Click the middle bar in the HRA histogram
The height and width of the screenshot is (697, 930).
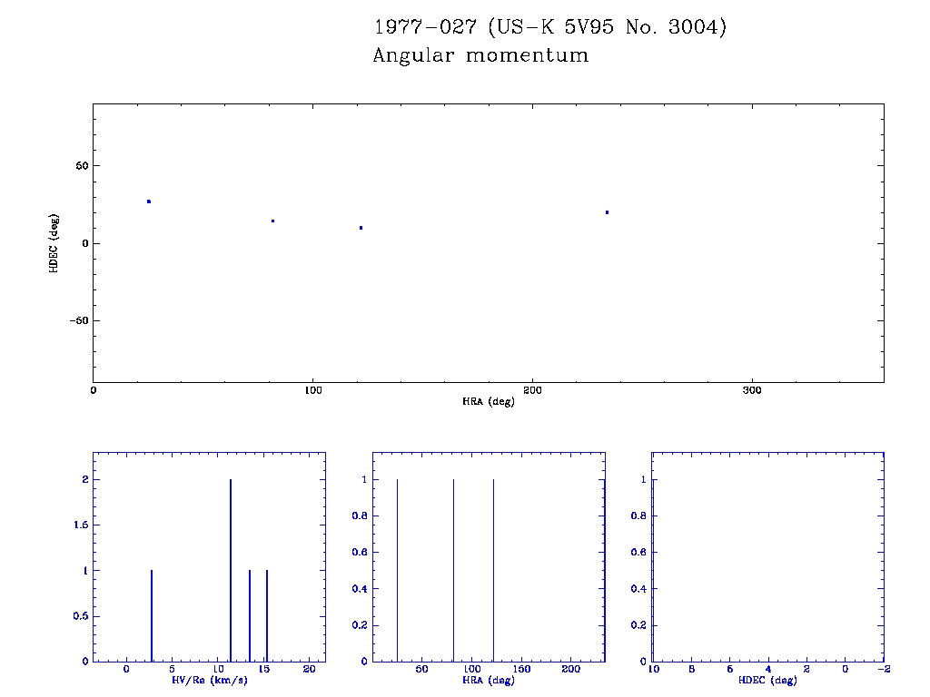pos(453,570)
